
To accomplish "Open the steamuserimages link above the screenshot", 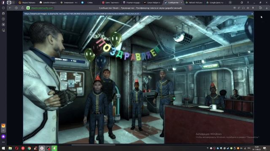I will 82,14.
